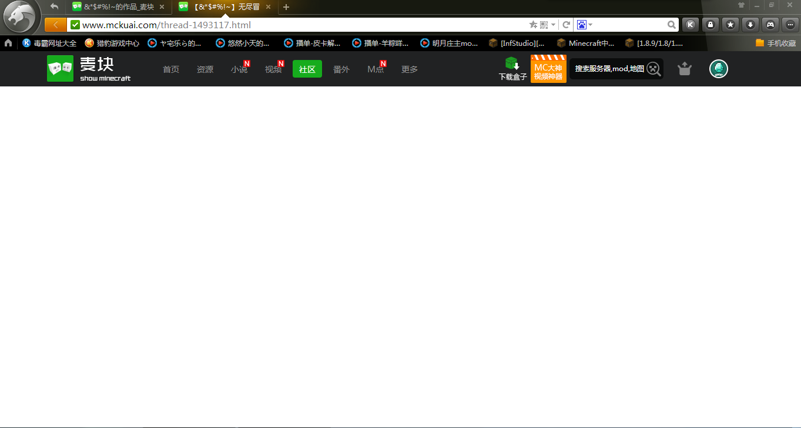Click the undo closed tab arrow
The height and width of the screenshot is (428, 801).
[x=55, y=6]
